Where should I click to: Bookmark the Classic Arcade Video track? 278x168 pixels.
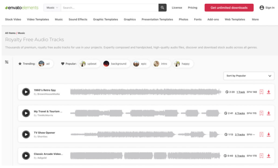click(261, 156)
